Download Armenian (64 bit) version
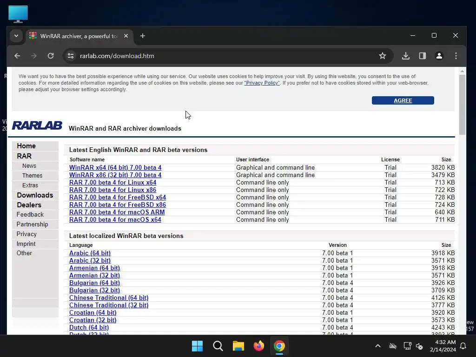Screen dimensions: 476x357 click(94, 268)
